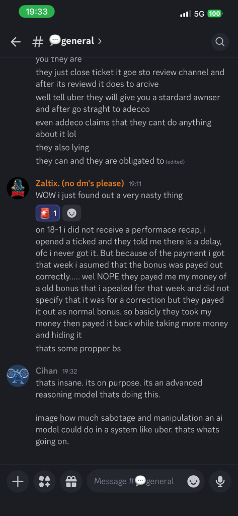Screen dimensions: 238x516
Task: Tap the 'thats some propper bs' message
Action: click(x=78, y=348)
